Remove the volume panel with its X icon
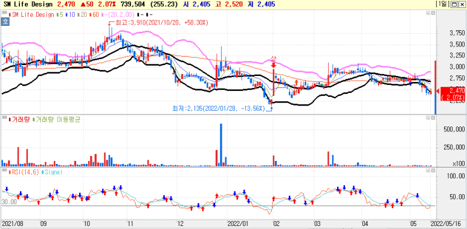Screen dimensions: 467x229 tap(433, 118)
